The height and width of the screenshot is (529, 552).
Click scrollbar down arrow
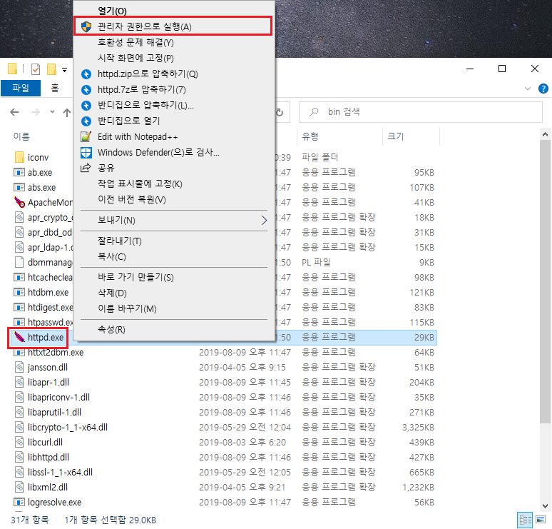tap(545, 505)
